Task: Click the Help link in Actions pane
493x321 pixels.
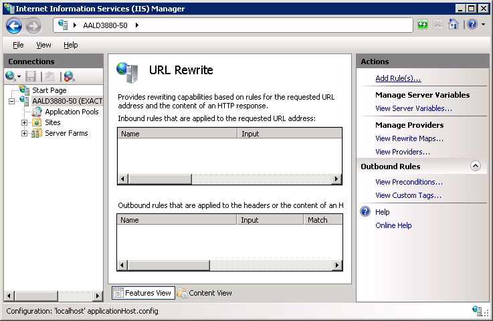Action: [x=383, y=212]
